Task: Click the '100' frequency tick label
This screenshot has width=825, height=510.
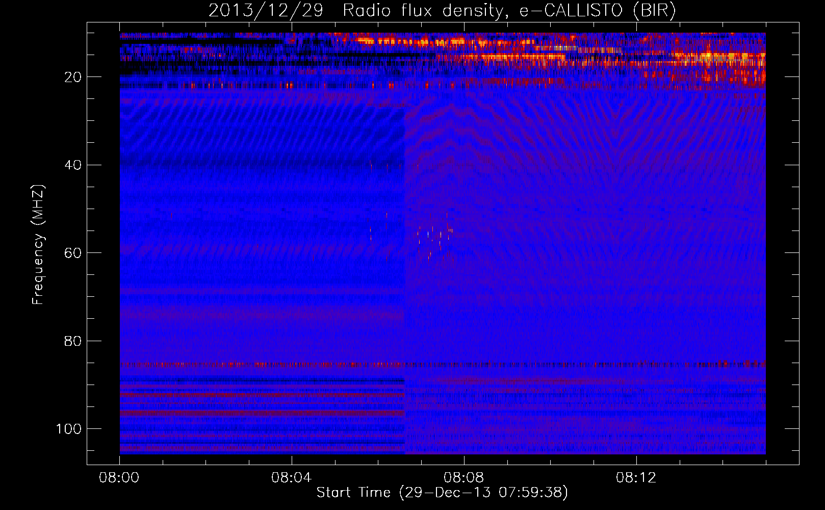Action: (69, 429)
